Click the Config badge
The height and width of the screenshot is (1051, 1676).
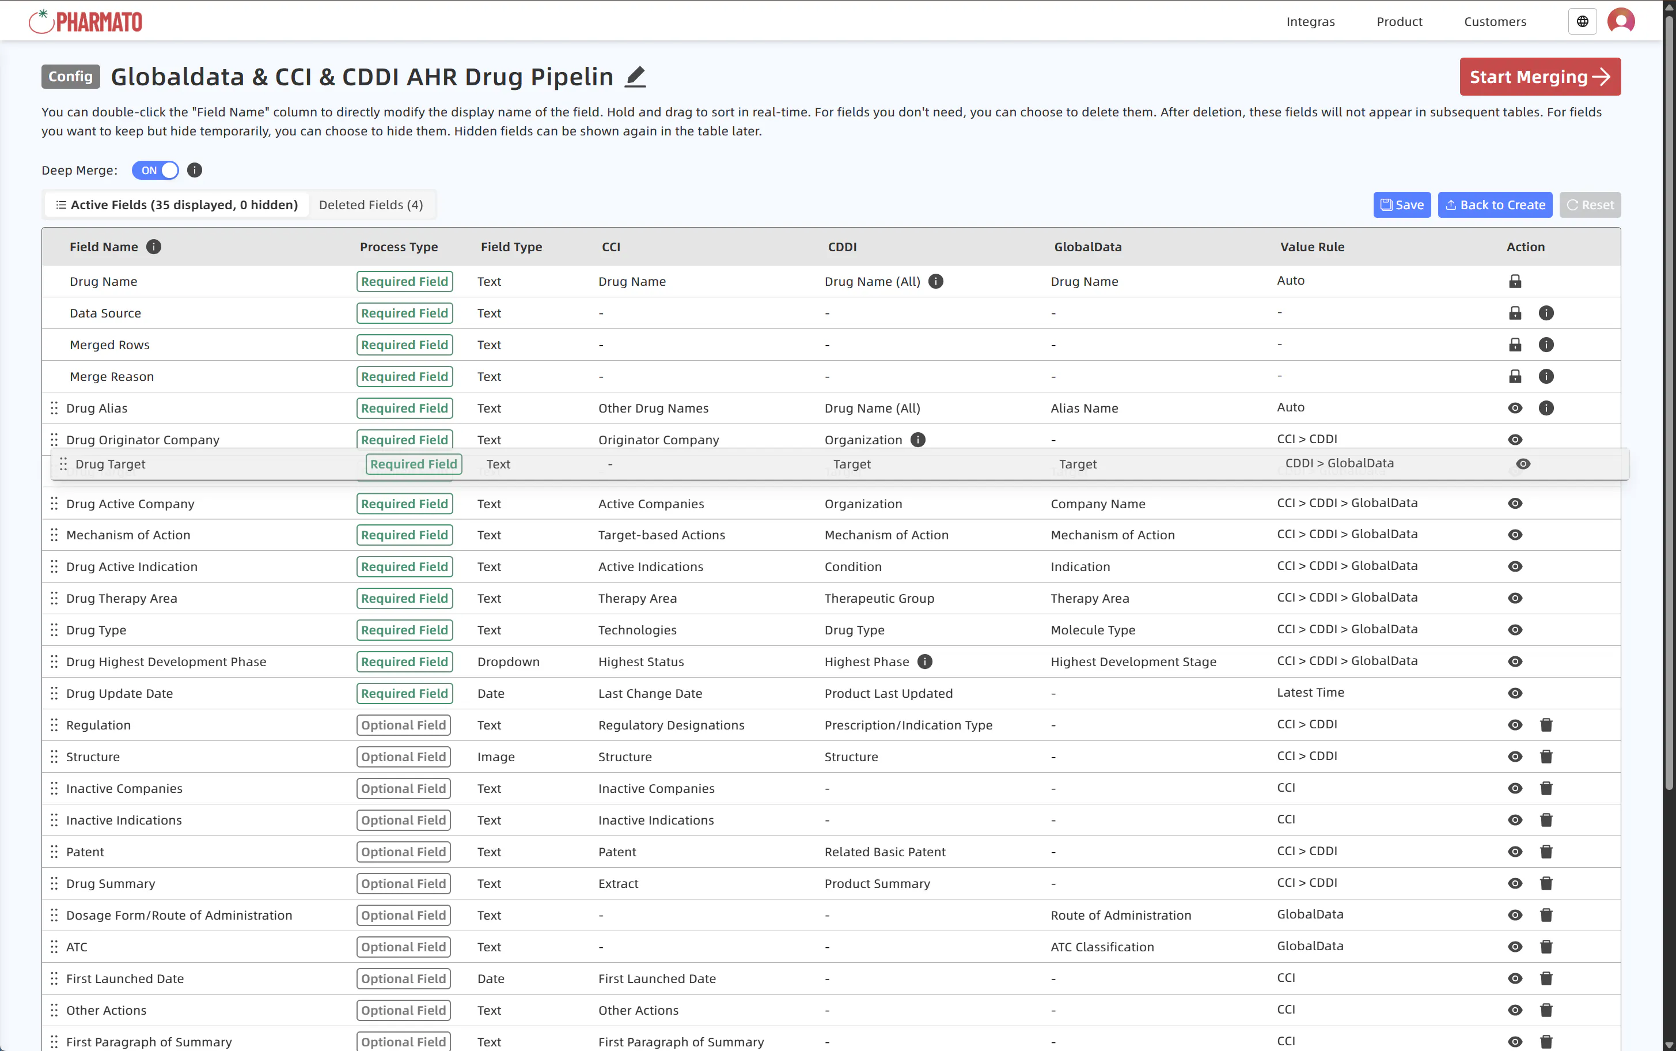71,77
